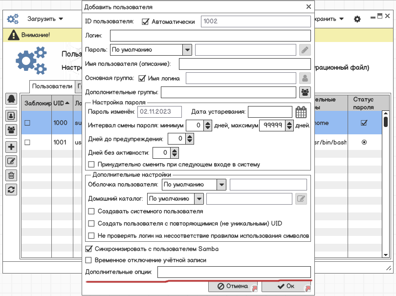The image size is (396, 296).
Task: Click the additional groups selection icon
Action: click(x=305, y=92)
